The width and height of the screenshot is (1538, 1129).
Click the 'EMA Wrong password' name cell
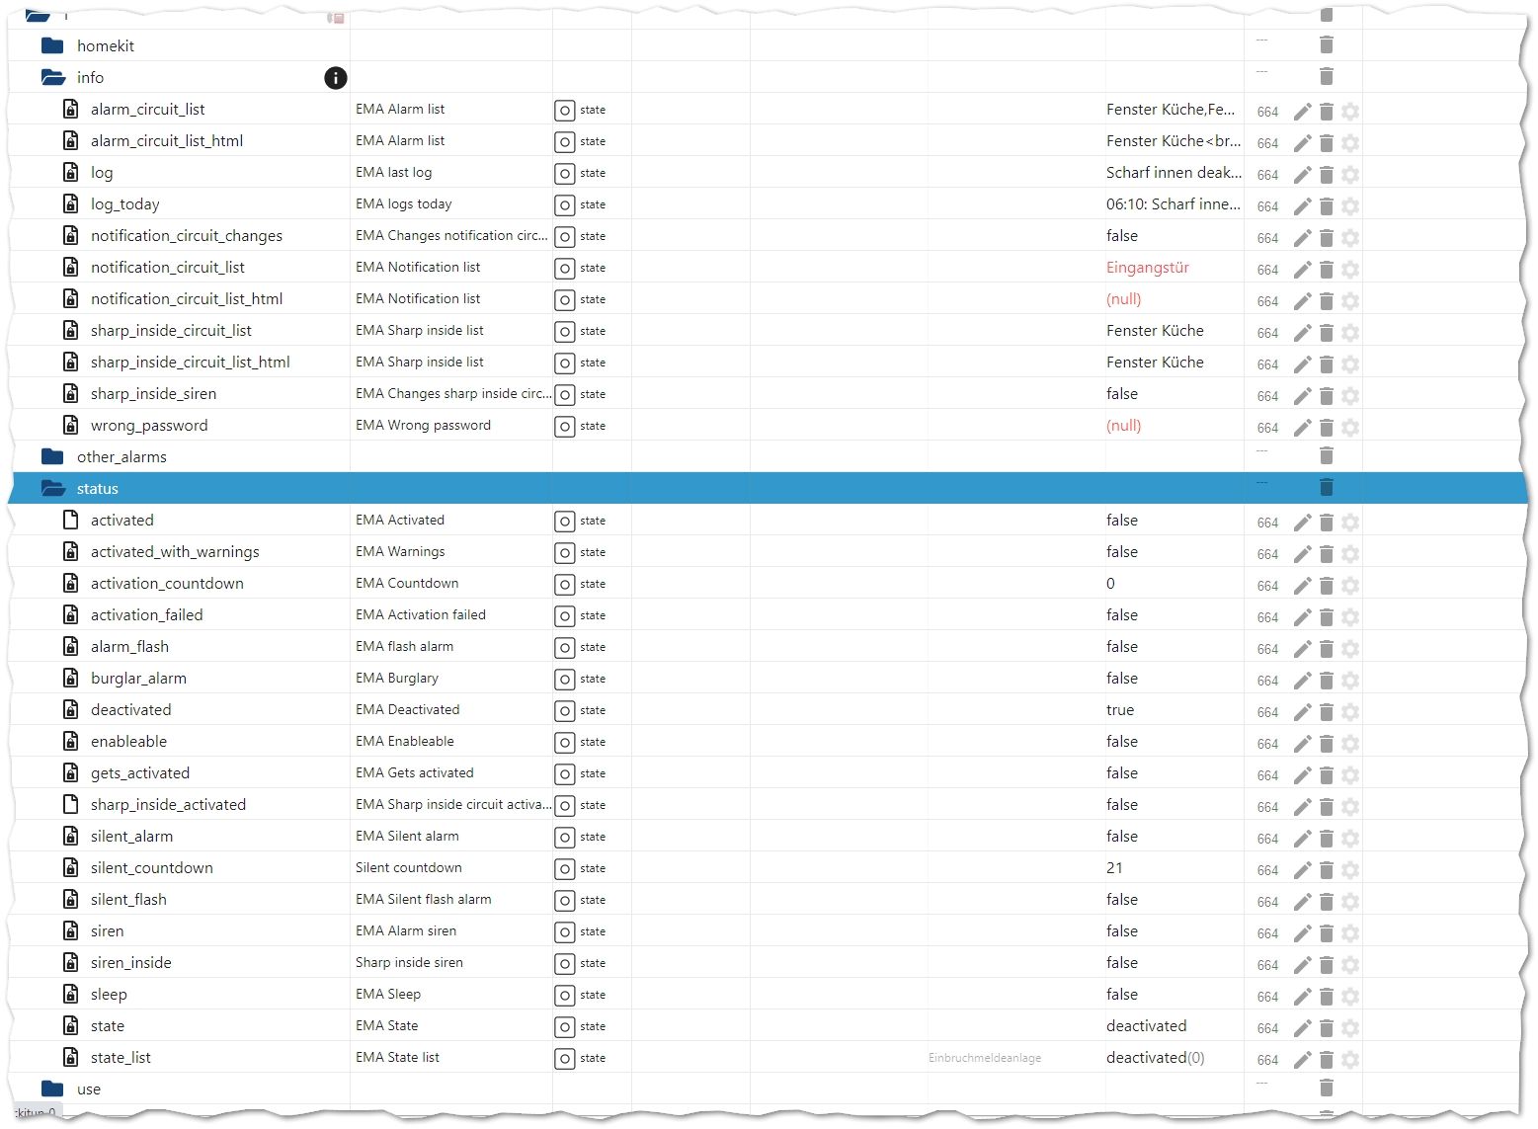click(423, 425)
